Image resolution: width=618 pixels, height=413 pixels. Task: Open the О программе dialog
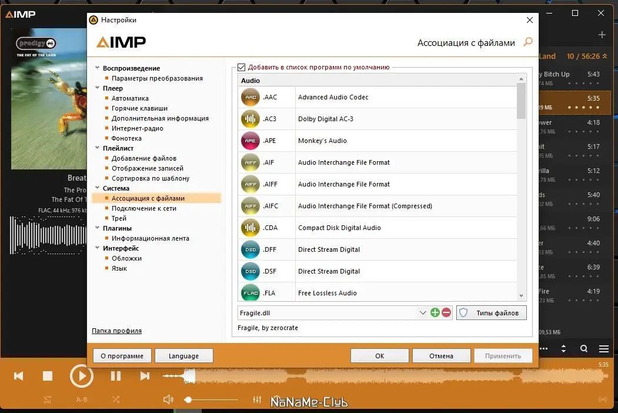[122, 356]
